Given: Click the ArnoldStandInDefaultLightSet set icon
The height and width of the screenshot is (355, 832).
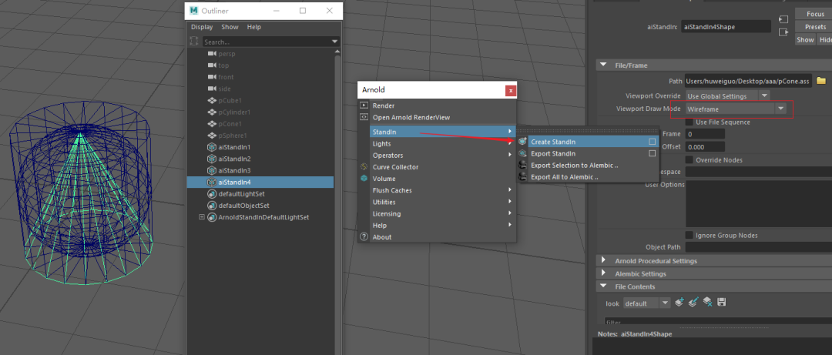Looking at the screenshot, I should (212, 217).
